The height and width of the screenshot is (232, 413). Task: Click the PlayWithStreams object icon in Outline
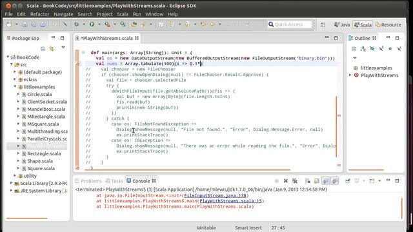356,75
